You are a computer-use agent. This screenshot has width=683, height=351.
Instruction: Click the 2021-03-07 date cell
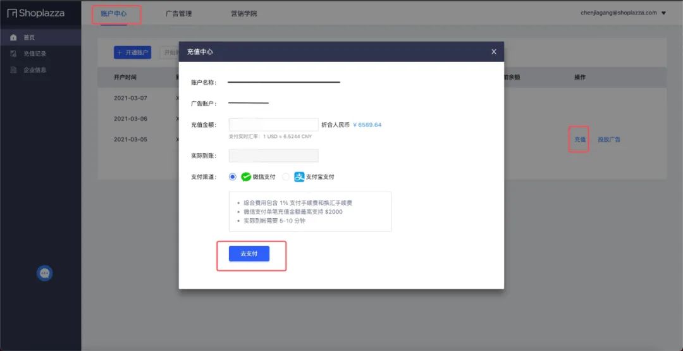(x=131, y=98)
